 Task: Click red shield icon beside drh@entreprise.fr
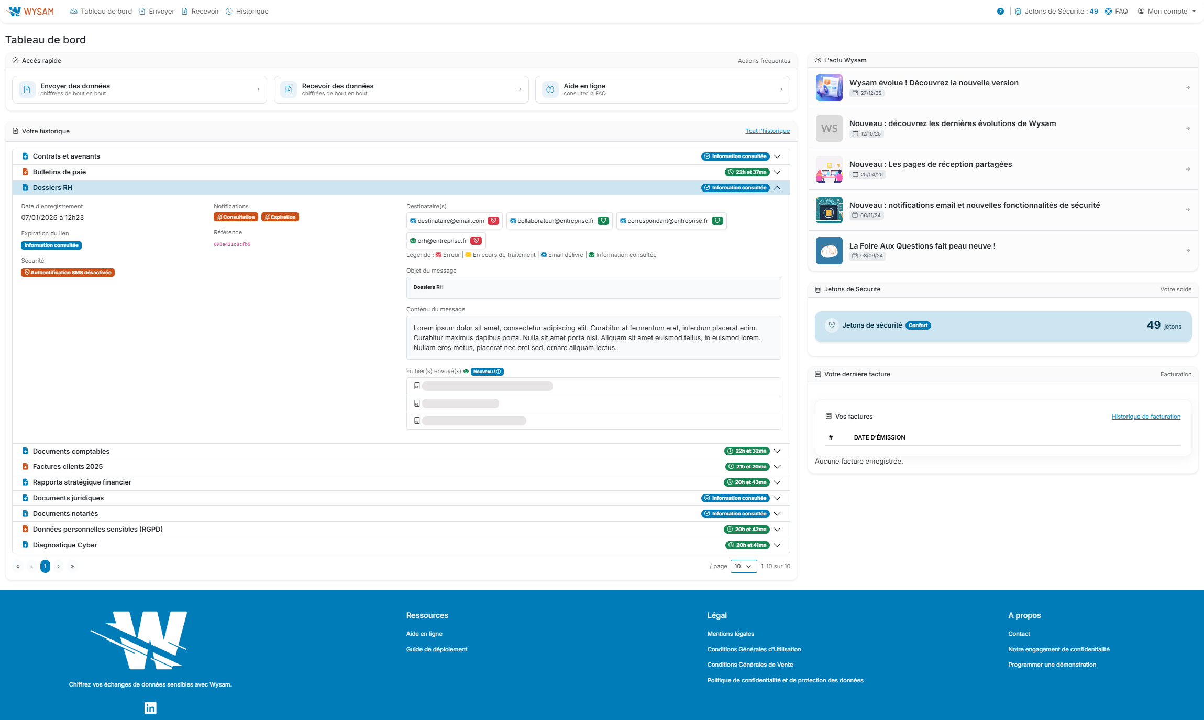pyautogui.click(x=476, y=241)
